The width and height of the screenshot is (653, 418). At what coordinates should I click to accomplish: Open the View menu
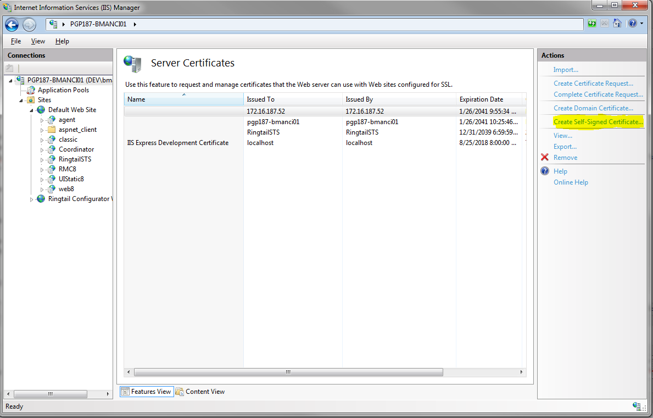(38, 41)
